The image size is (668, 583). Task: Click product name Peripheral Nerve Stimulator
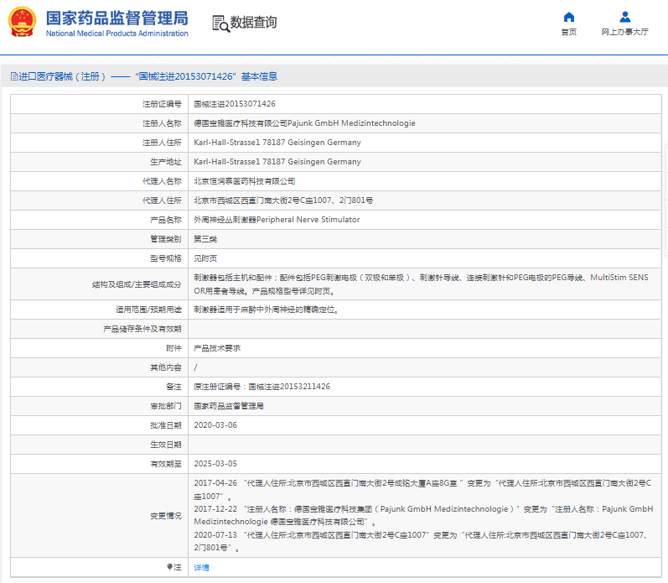277,220
